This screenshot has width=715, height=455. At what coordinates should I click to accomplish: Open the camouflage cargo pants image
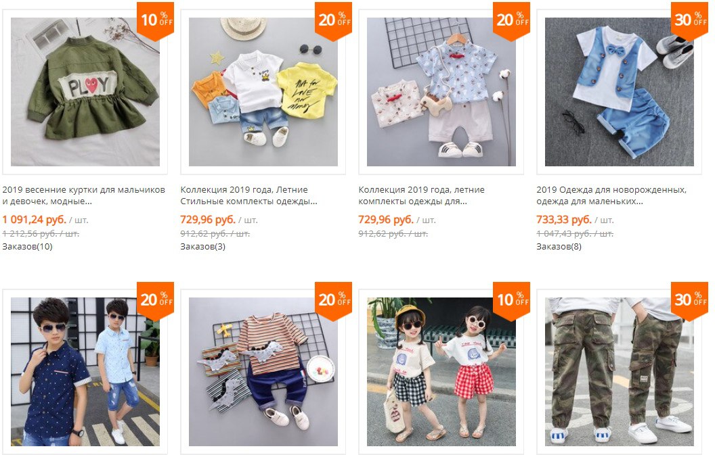click(620, 372)
